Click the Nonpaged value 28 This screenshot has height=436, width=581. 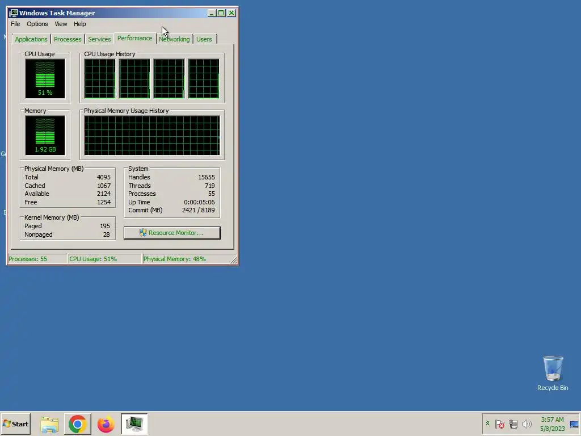tap(106, 234)
